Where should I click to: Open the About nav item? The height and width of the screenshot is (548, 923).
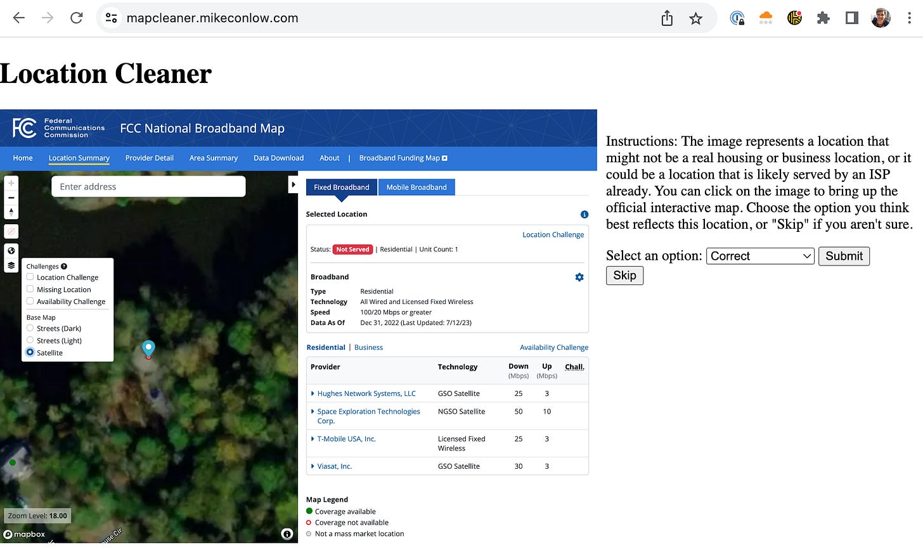tap(329, 158)
